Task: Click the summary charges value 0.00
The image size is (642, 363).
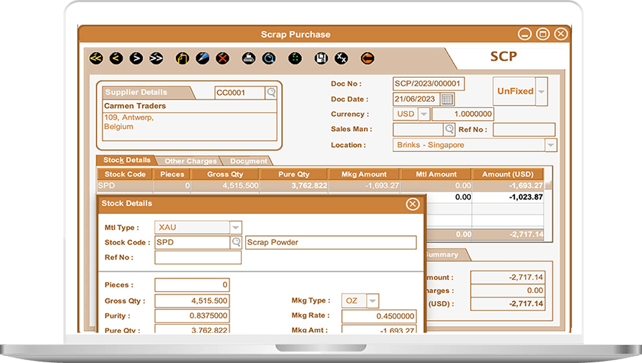Action: point(508,291)
